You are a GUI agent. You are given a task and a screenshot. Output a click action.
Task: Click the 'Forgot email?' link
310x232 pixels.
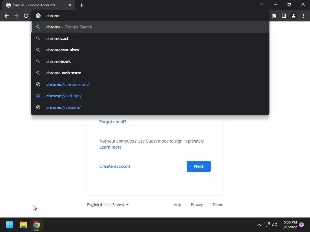point(113,122)
